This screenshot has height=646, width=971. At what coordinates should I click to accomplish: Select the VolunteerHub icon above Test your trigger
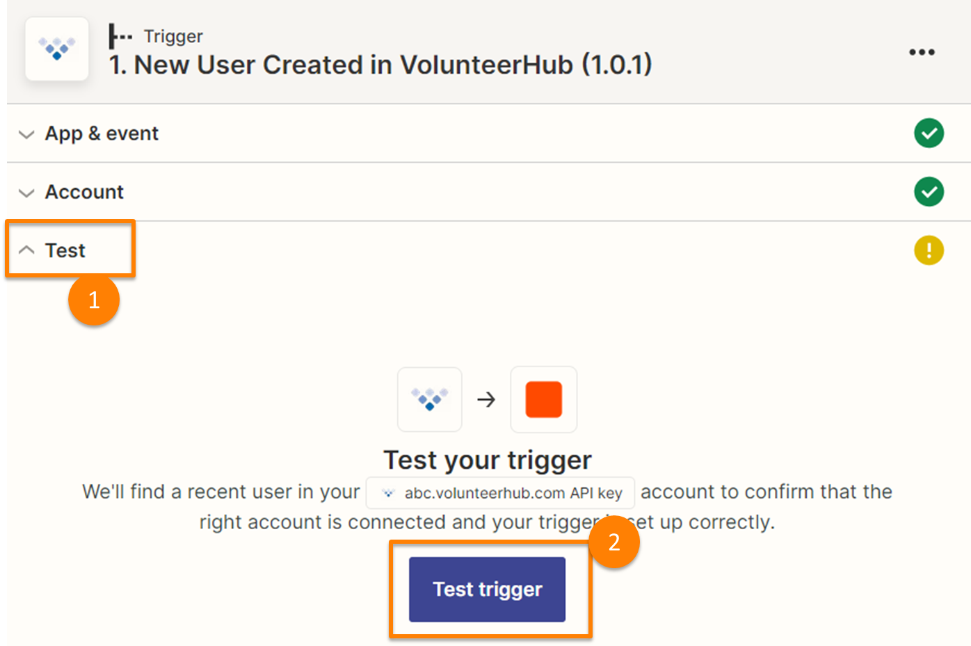429,399
